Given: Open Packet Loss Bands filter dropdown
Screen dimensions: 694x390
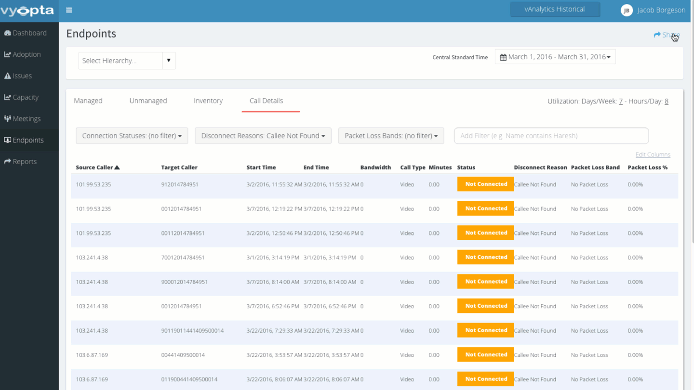Looking at the screenshot, I should [391, 136].
